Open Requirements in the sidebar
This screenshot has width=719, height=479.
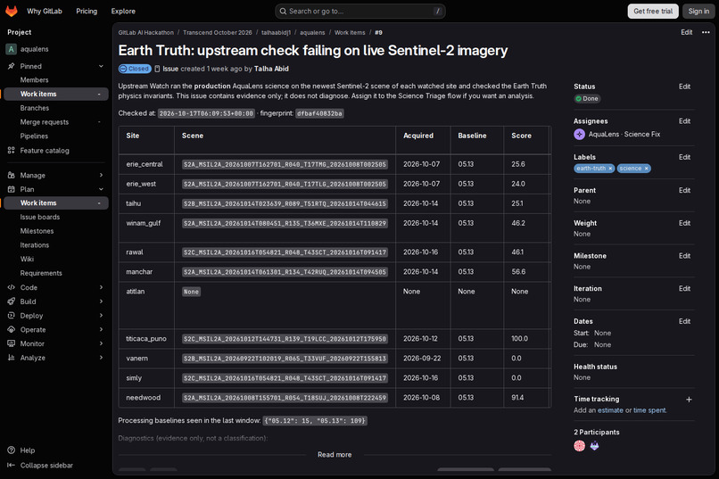pos(41,273)
